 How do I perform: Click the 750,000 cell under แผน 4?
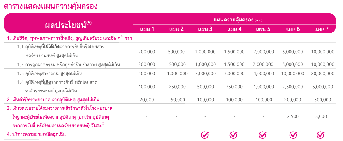[x=234, y=87]
